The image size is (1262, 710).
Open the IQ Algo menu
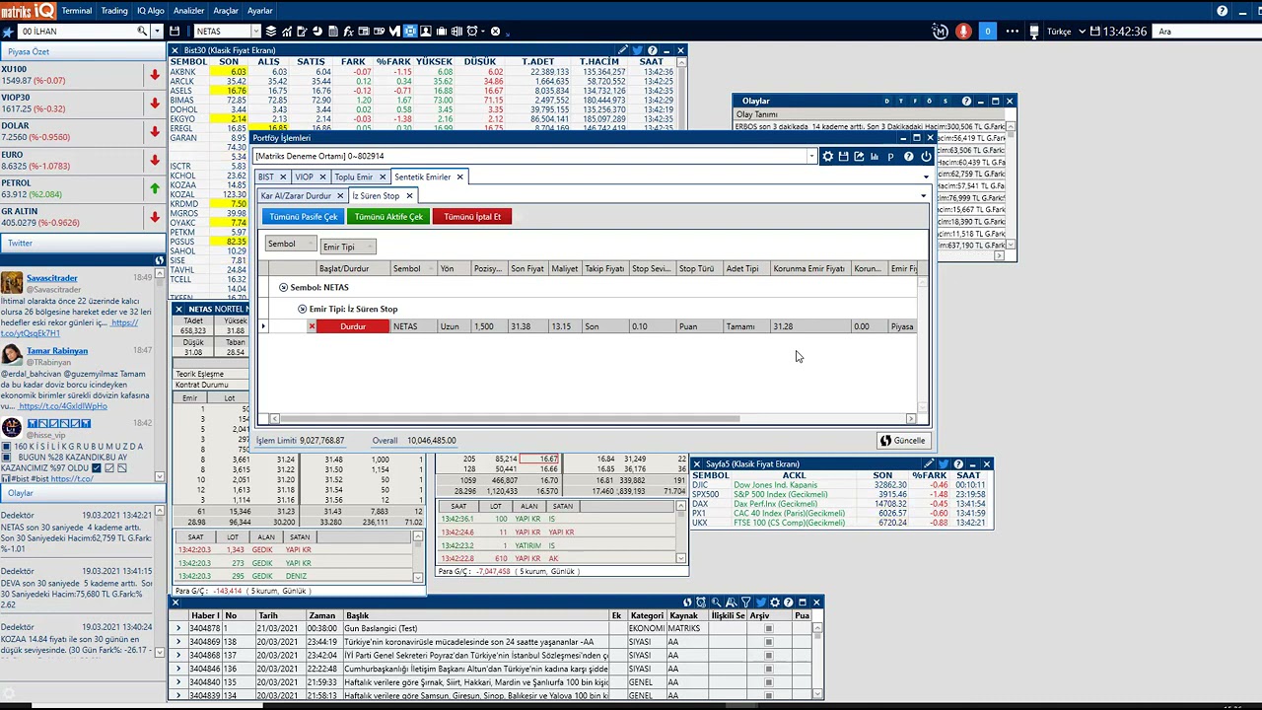(x=151, y=11)
